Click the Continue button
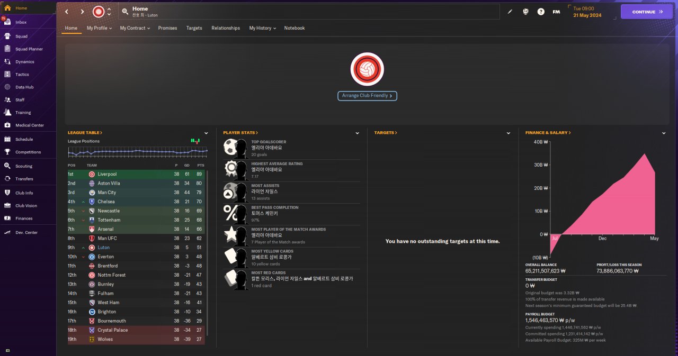 click(647, 12)
